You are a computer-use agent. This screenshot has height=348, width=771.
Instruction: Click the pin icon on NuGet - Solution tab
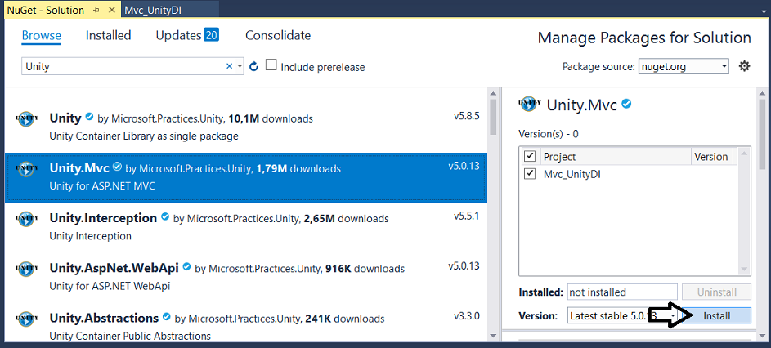coord(97,10)
